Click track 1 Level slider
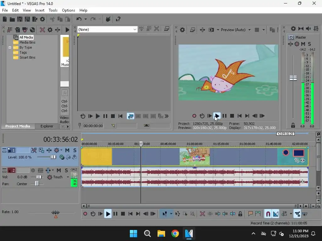The image size is (322, 241). click(x=53, y=157)
